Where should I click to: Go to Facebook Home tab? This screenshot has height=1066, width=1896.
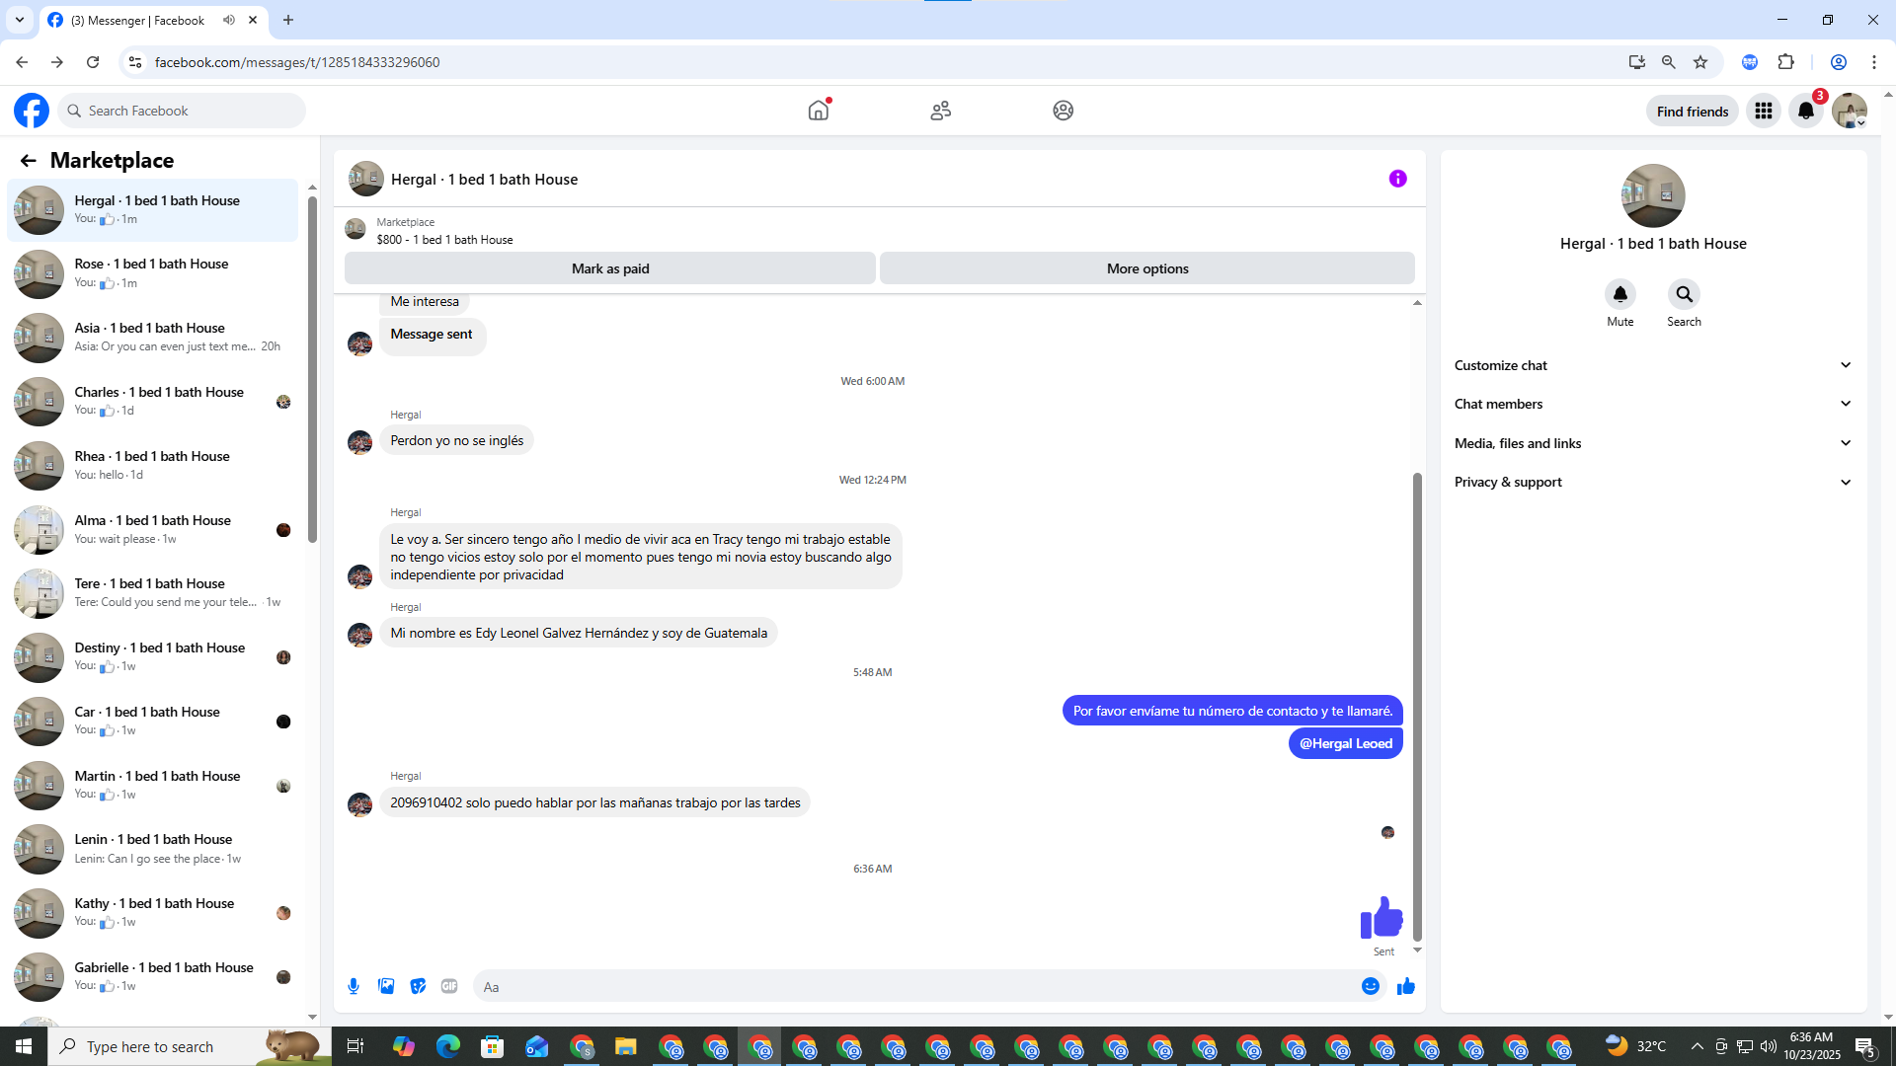tap(819, 111)
